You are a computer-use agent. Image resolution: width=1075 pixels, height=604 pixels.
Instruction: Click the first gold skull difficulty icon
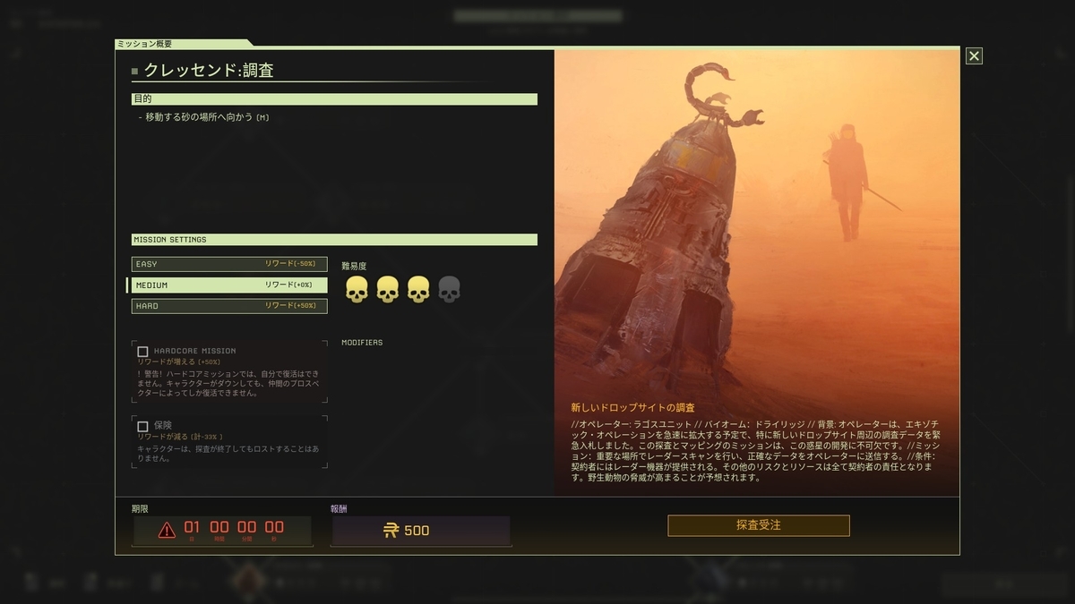point(357,289)
